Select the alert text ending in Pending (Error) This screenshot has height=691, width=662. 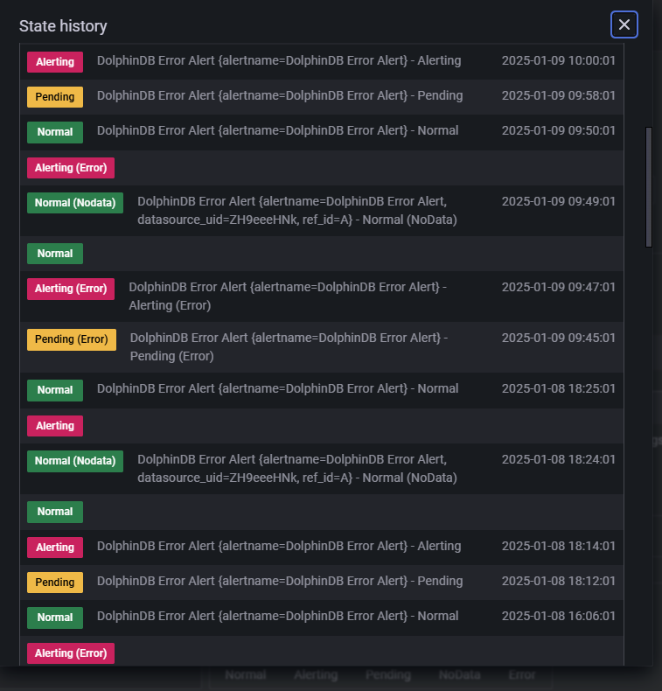click(289, 346)
